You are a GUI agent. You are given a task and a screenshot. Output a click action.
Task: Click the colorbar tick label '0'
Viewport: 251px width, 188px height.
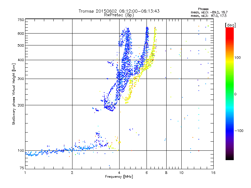(x=235, y=94)
